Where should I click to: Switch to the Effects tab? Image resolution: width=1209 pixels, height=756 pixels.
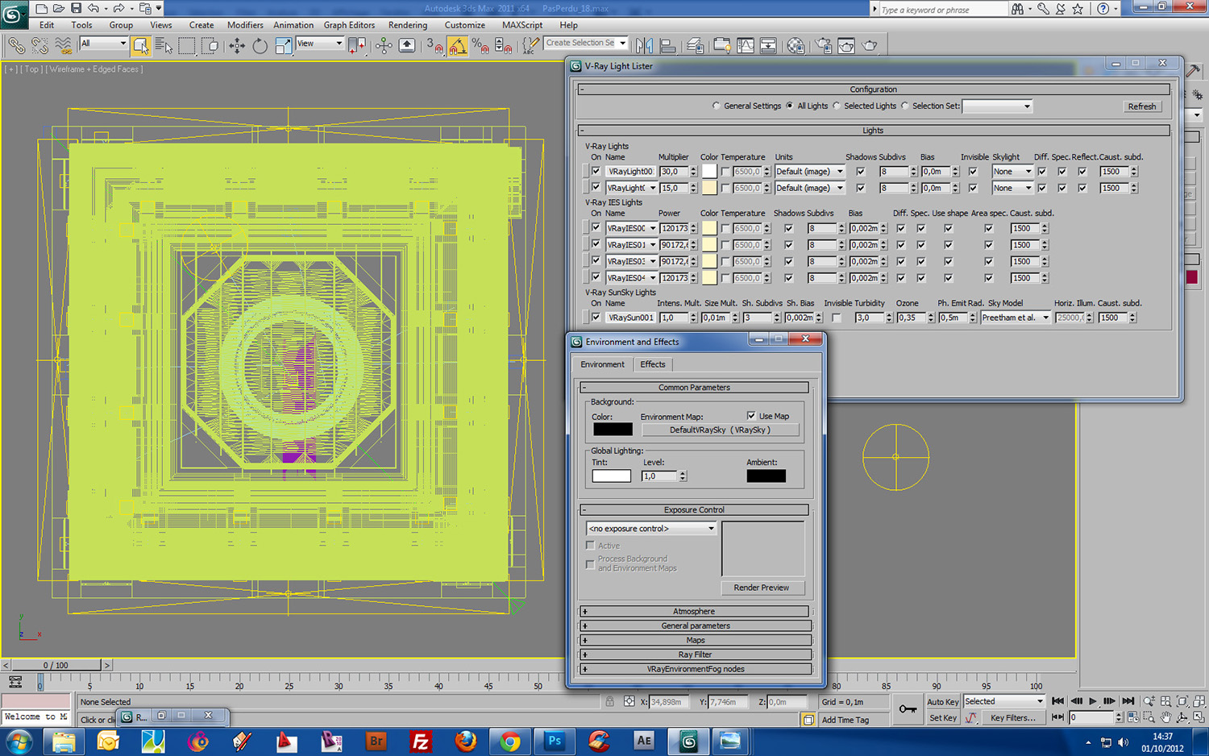(x=652, y=364)
